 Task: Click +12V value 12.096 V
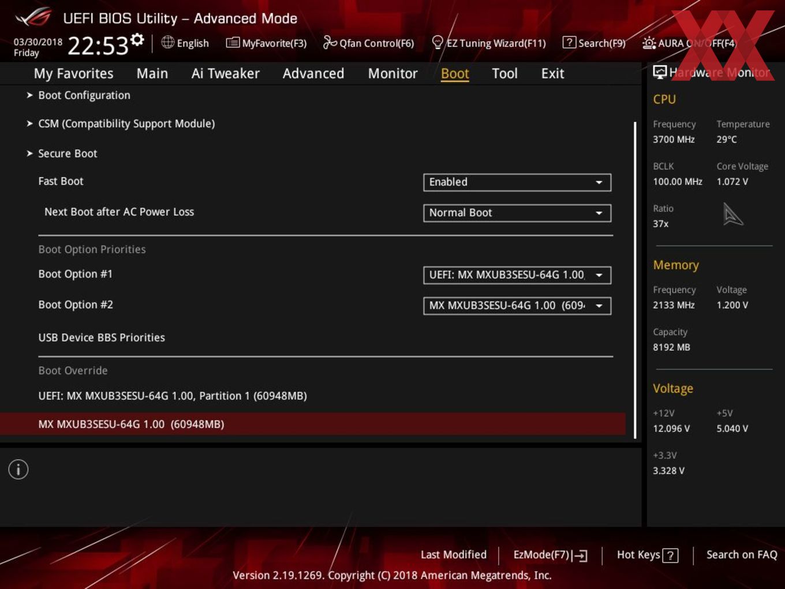pos(671,428)
